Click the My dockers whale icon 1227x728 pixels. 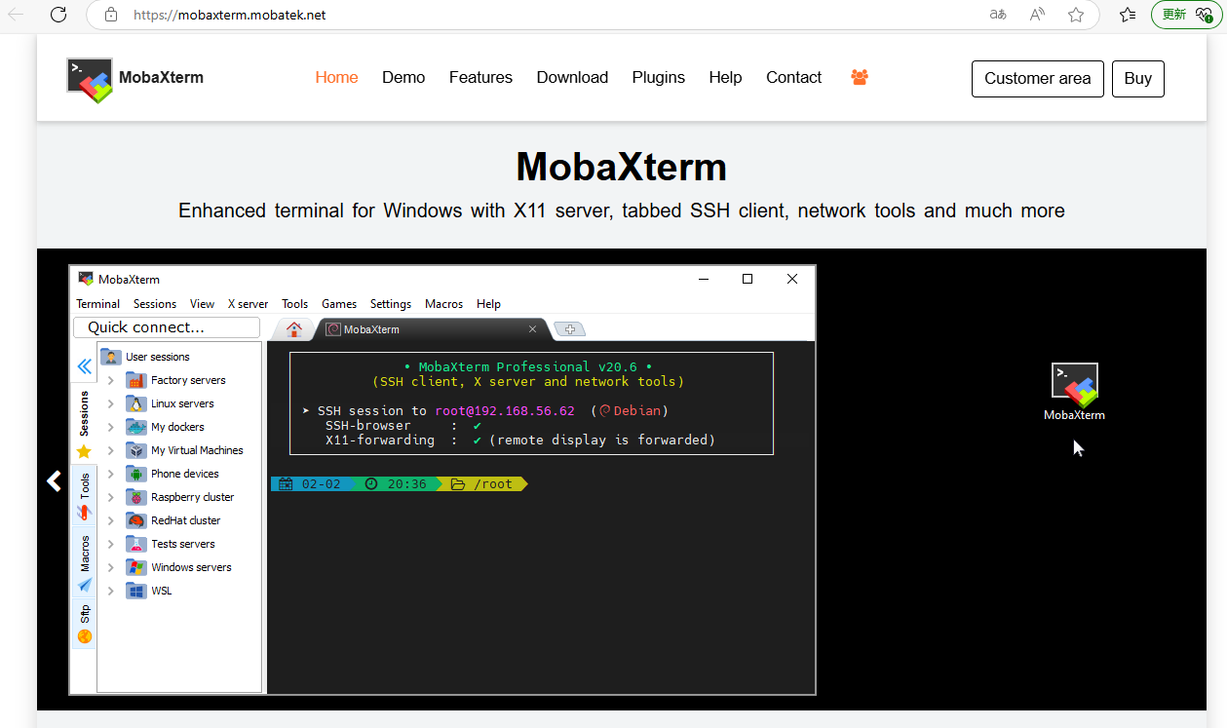click(x=136, y=427)
